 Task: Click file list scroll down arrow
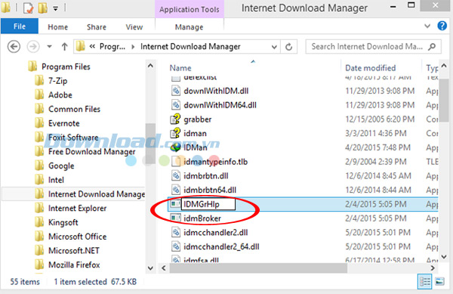pyautogui.click(x=444, y=256)
